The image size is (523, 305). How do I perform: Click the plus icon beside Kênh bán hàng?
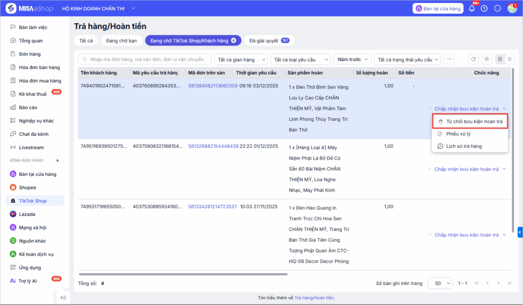[x=58, y=161]
